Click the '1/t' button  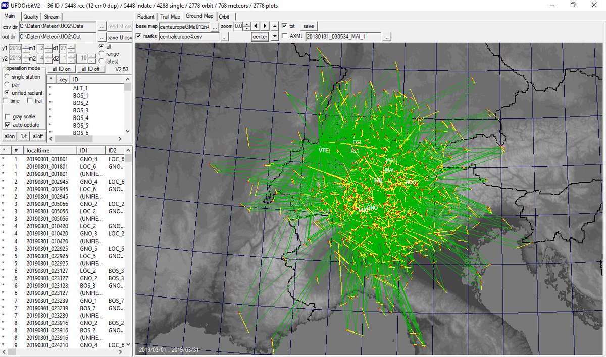(24, 136)
